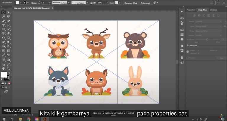Open the Layers panel icon

[x=182, y=57]
